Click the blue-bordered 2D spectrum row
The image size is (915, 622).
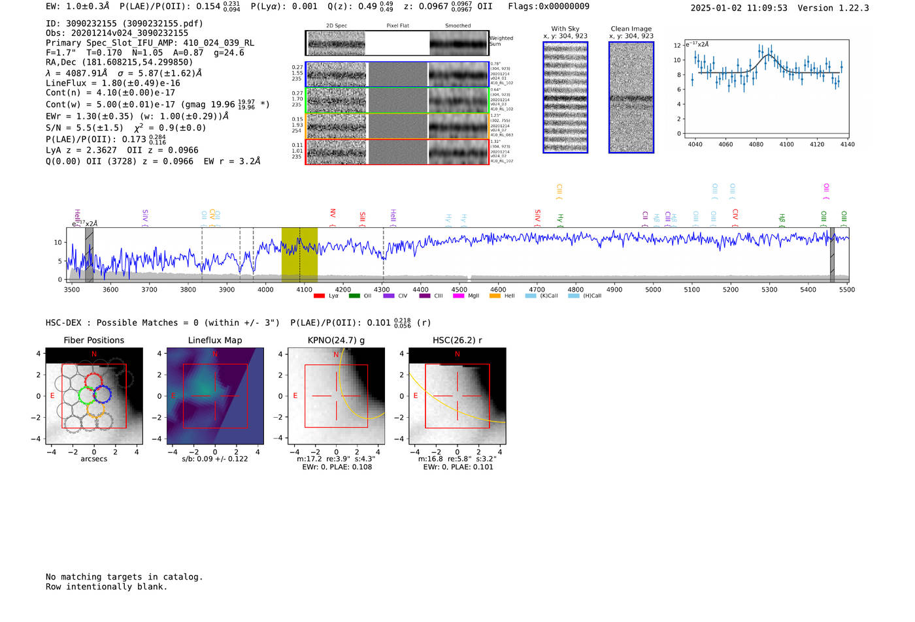(397, 74)
